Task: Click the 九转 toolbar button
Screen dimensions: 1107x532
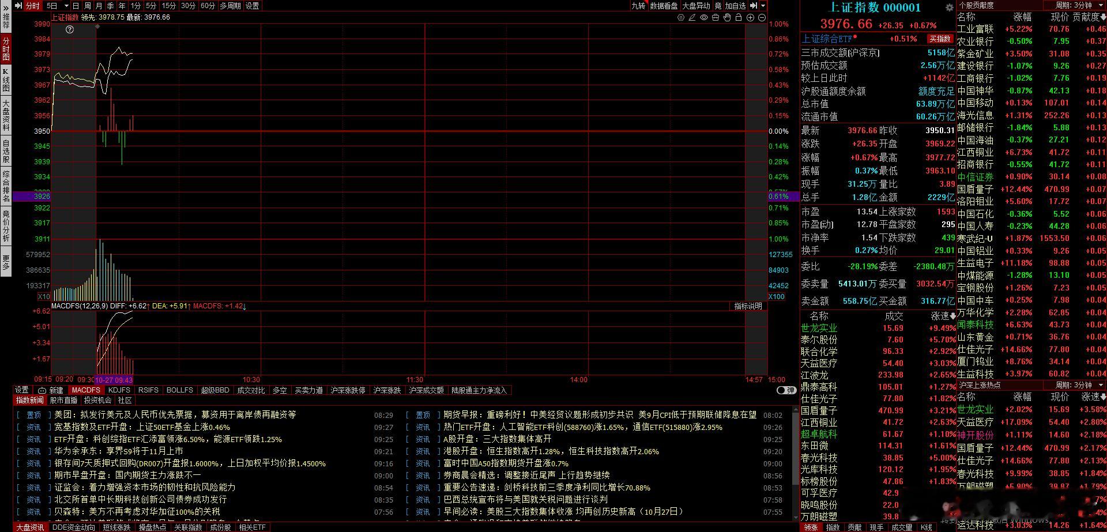Action: coord(638,6)
